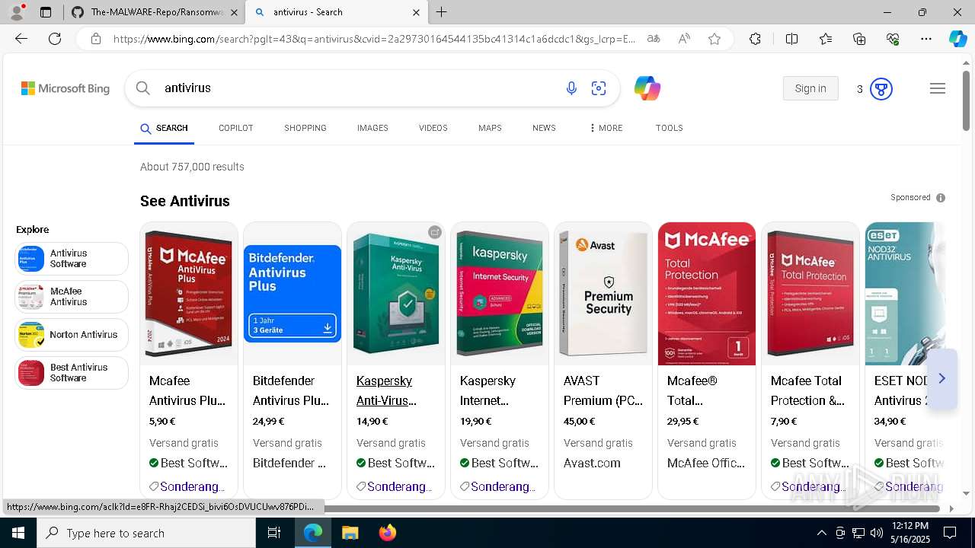Add page to favorites with the star icon
The height and width of the screenshot is (548, 975).
tap(714, 39)
